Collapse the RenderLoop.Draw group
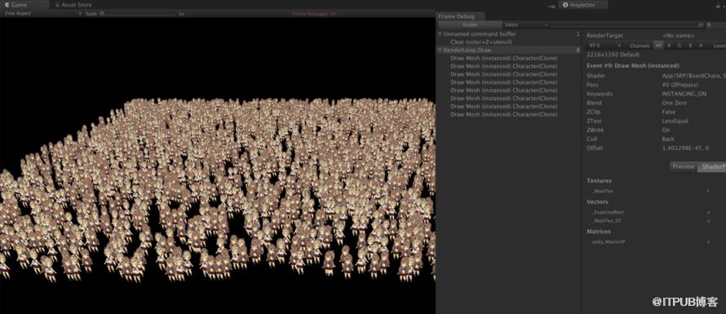This screenshot has width=726, height=314. (440, 50)
